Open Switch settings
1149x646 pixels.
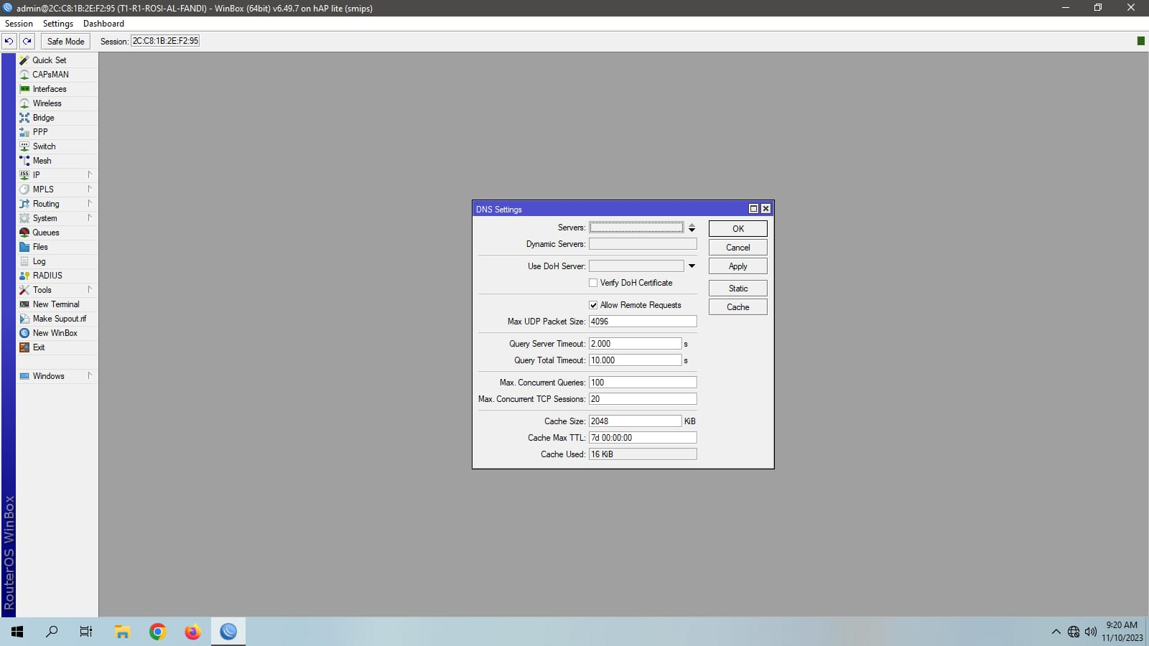[57, 146]
